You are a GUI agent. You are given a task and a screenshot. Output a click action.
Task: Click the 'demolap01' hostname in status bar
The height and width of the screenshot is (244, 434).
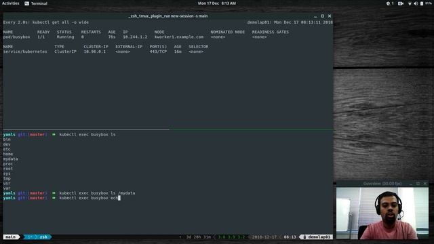(319, 237)
